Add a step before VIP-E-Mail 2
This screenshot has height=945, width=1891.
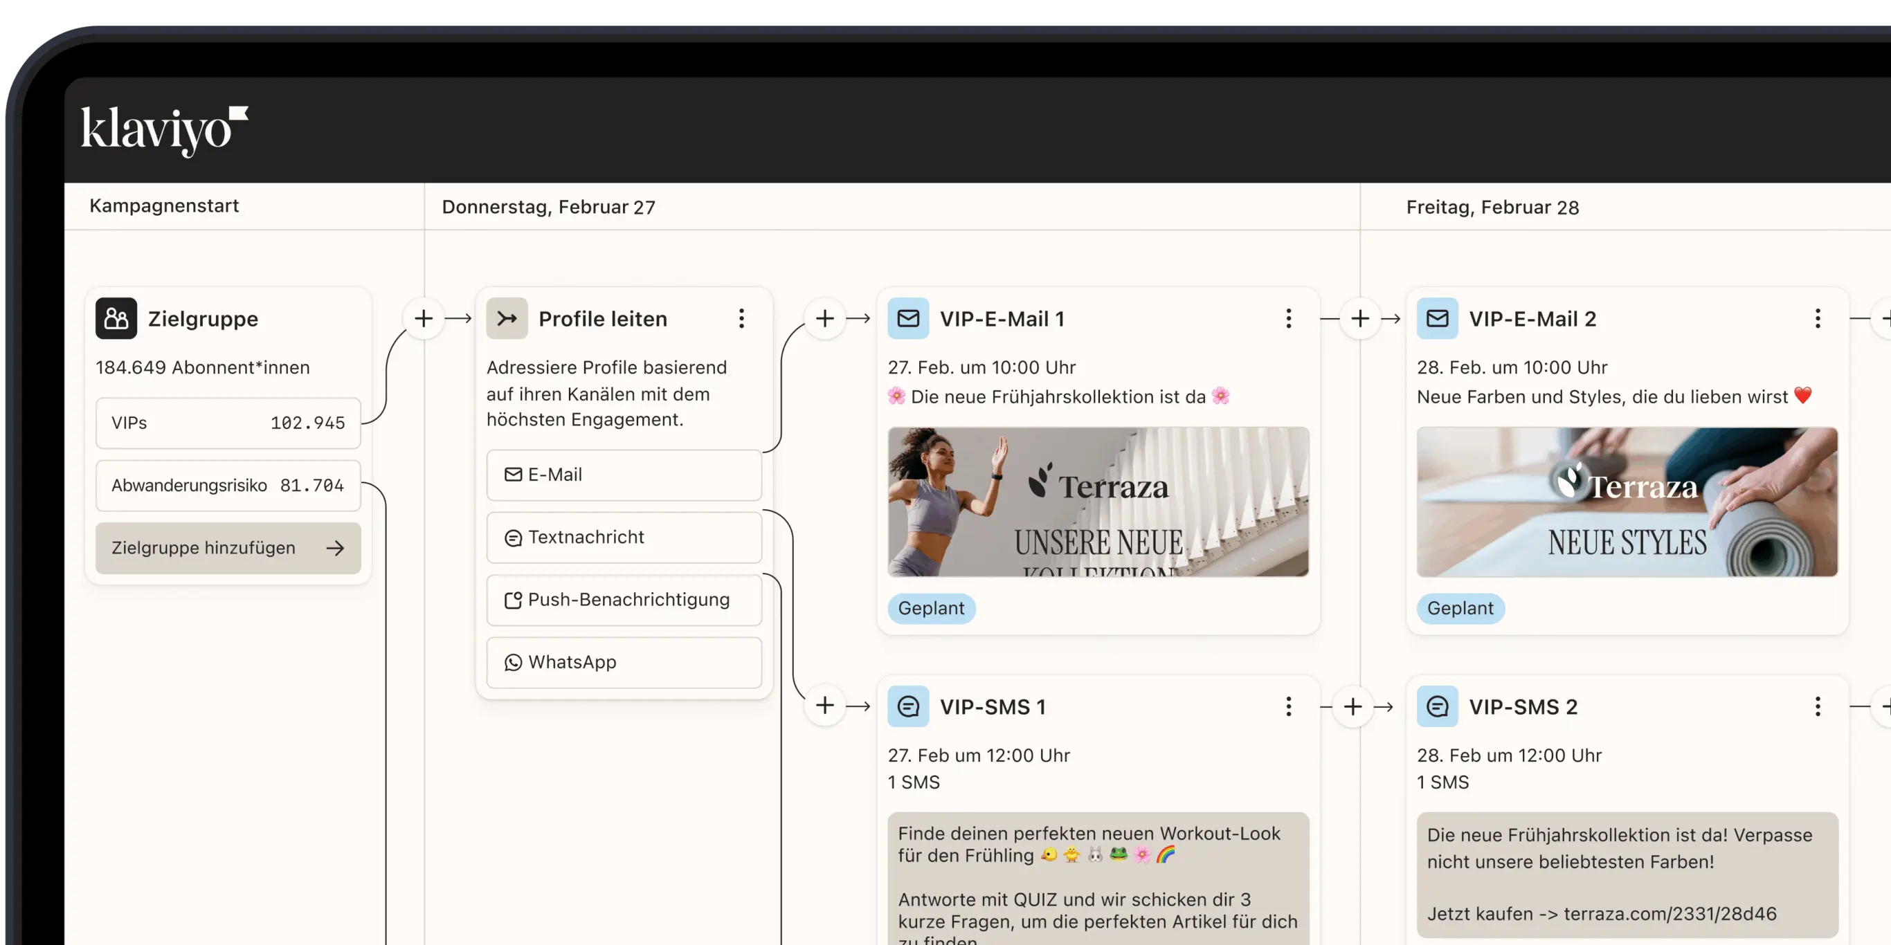(1360, 318)
